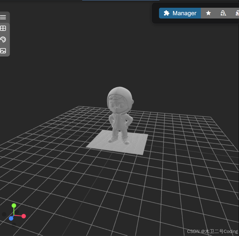The width and height of the screenshot is (239, 236).
Task: Click the star favorites icon
Action: pyautogui.click(x=208, y=13)
